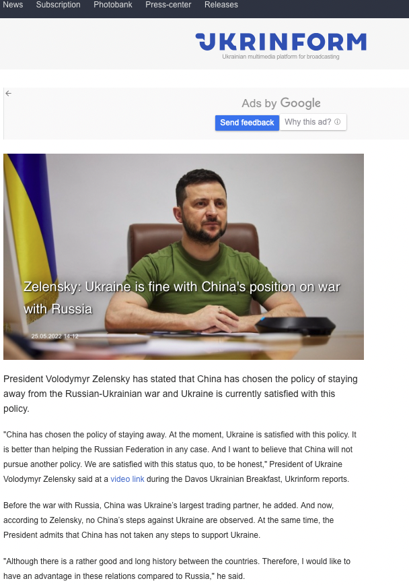Click the paragraph about largest trading partner
This screenshot has width=409, height=585.
click(x=169, y=520)
